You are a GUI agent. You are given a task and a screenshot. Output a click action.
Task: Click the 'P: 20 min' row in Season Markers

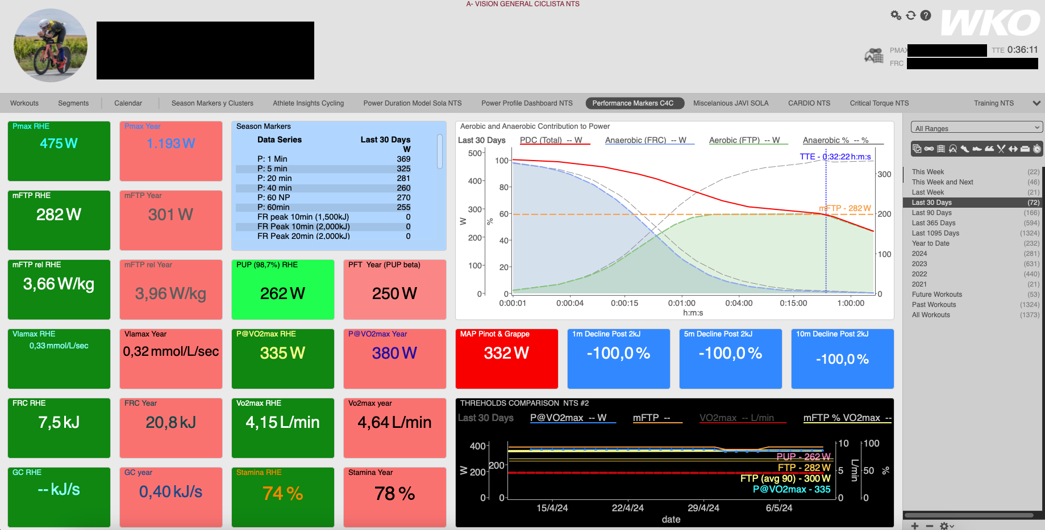click(x=334, y=178)
